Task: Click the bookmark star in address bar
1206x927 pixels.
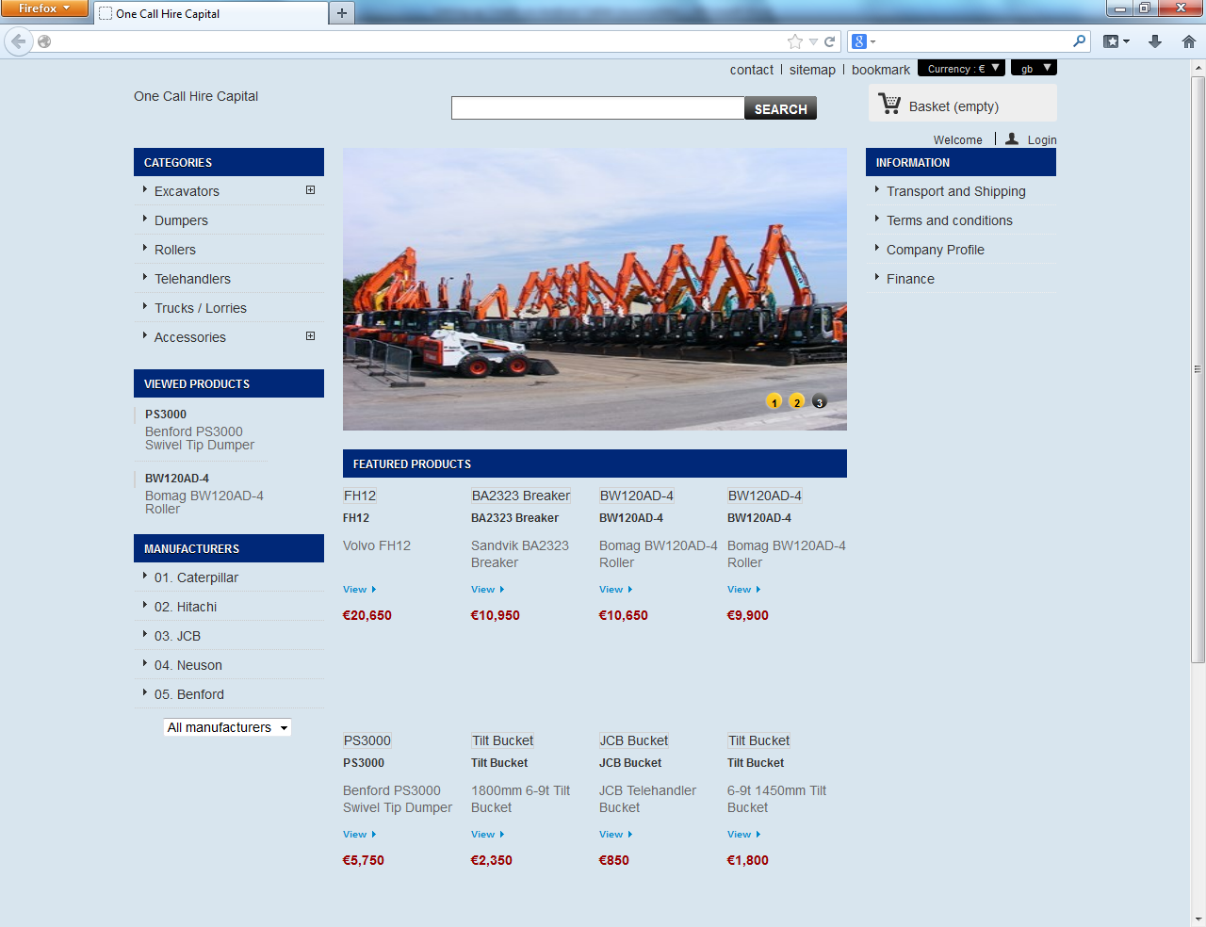Action: coord(795,41)
